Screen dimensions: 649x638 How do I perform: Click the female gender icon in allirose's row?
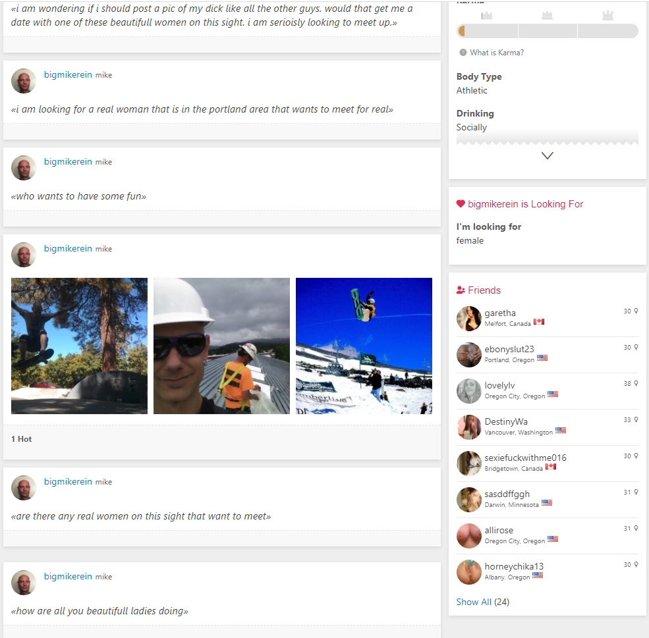(x=636, y=528)
